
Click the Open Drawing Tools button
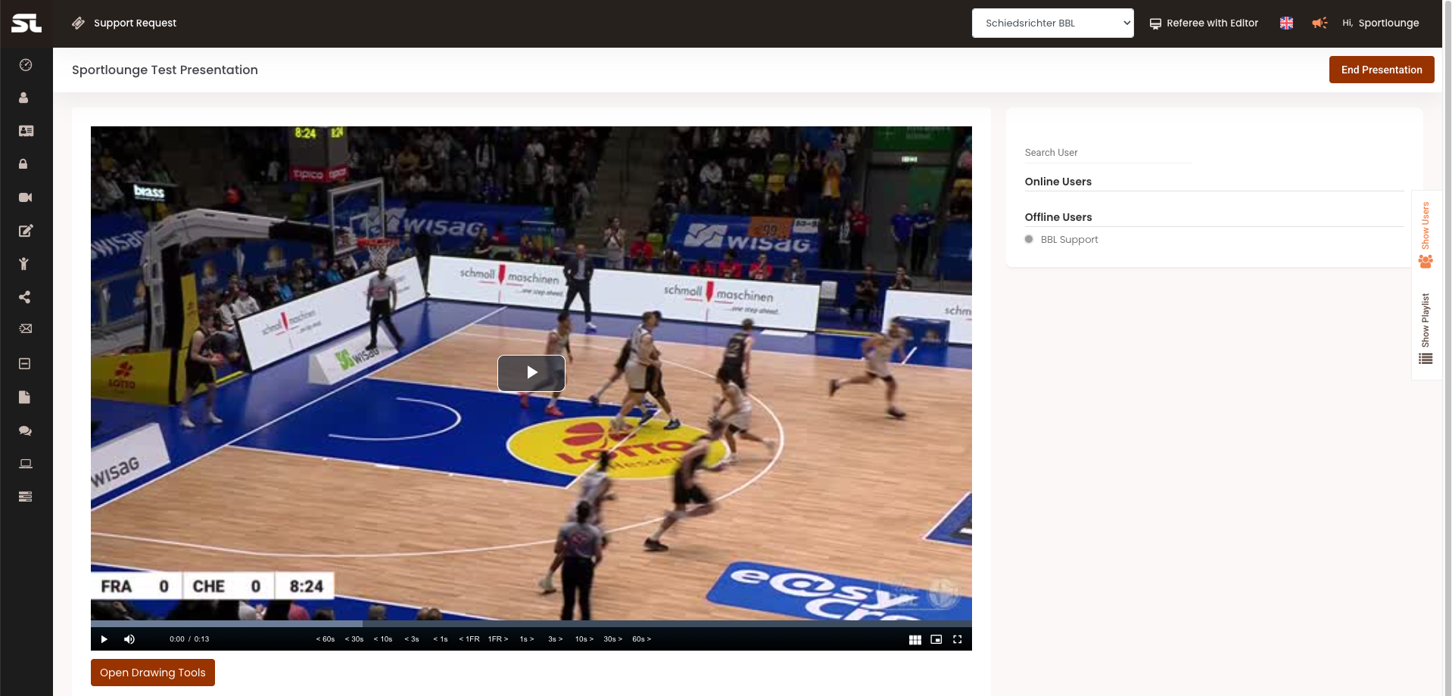click(153, 673)
